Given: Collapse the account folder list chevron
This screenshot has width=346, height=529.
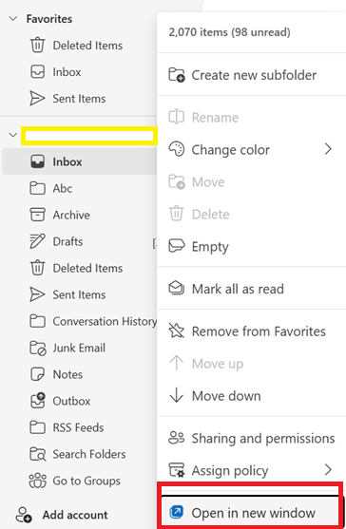Looking at the screenshot, I should pos(12,135).
